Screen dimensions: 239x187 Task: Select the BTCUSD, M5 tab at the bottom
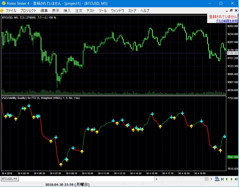[9, 179]
